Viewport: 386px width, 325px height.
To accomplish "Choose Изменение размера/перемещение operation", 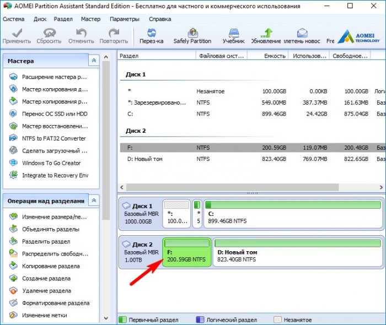I will [x=48, y=217].
